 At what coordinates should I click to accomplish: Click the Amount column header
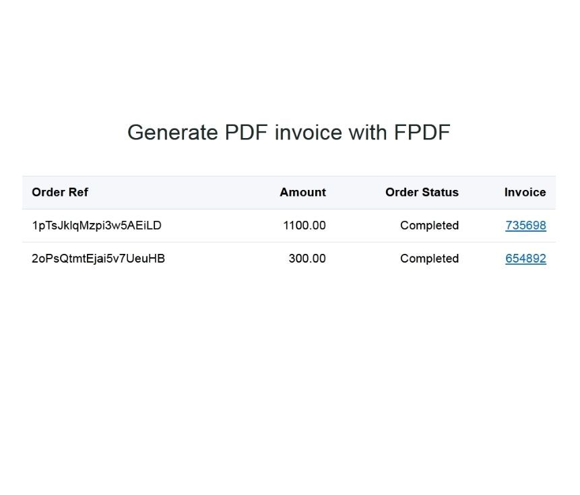coord(302,193)
